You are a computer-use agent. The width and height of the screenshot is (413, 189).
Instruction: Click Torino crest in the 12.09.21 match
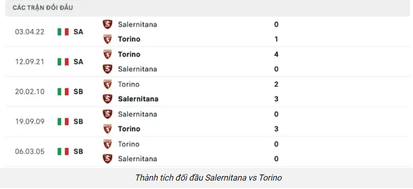(108, 54)
